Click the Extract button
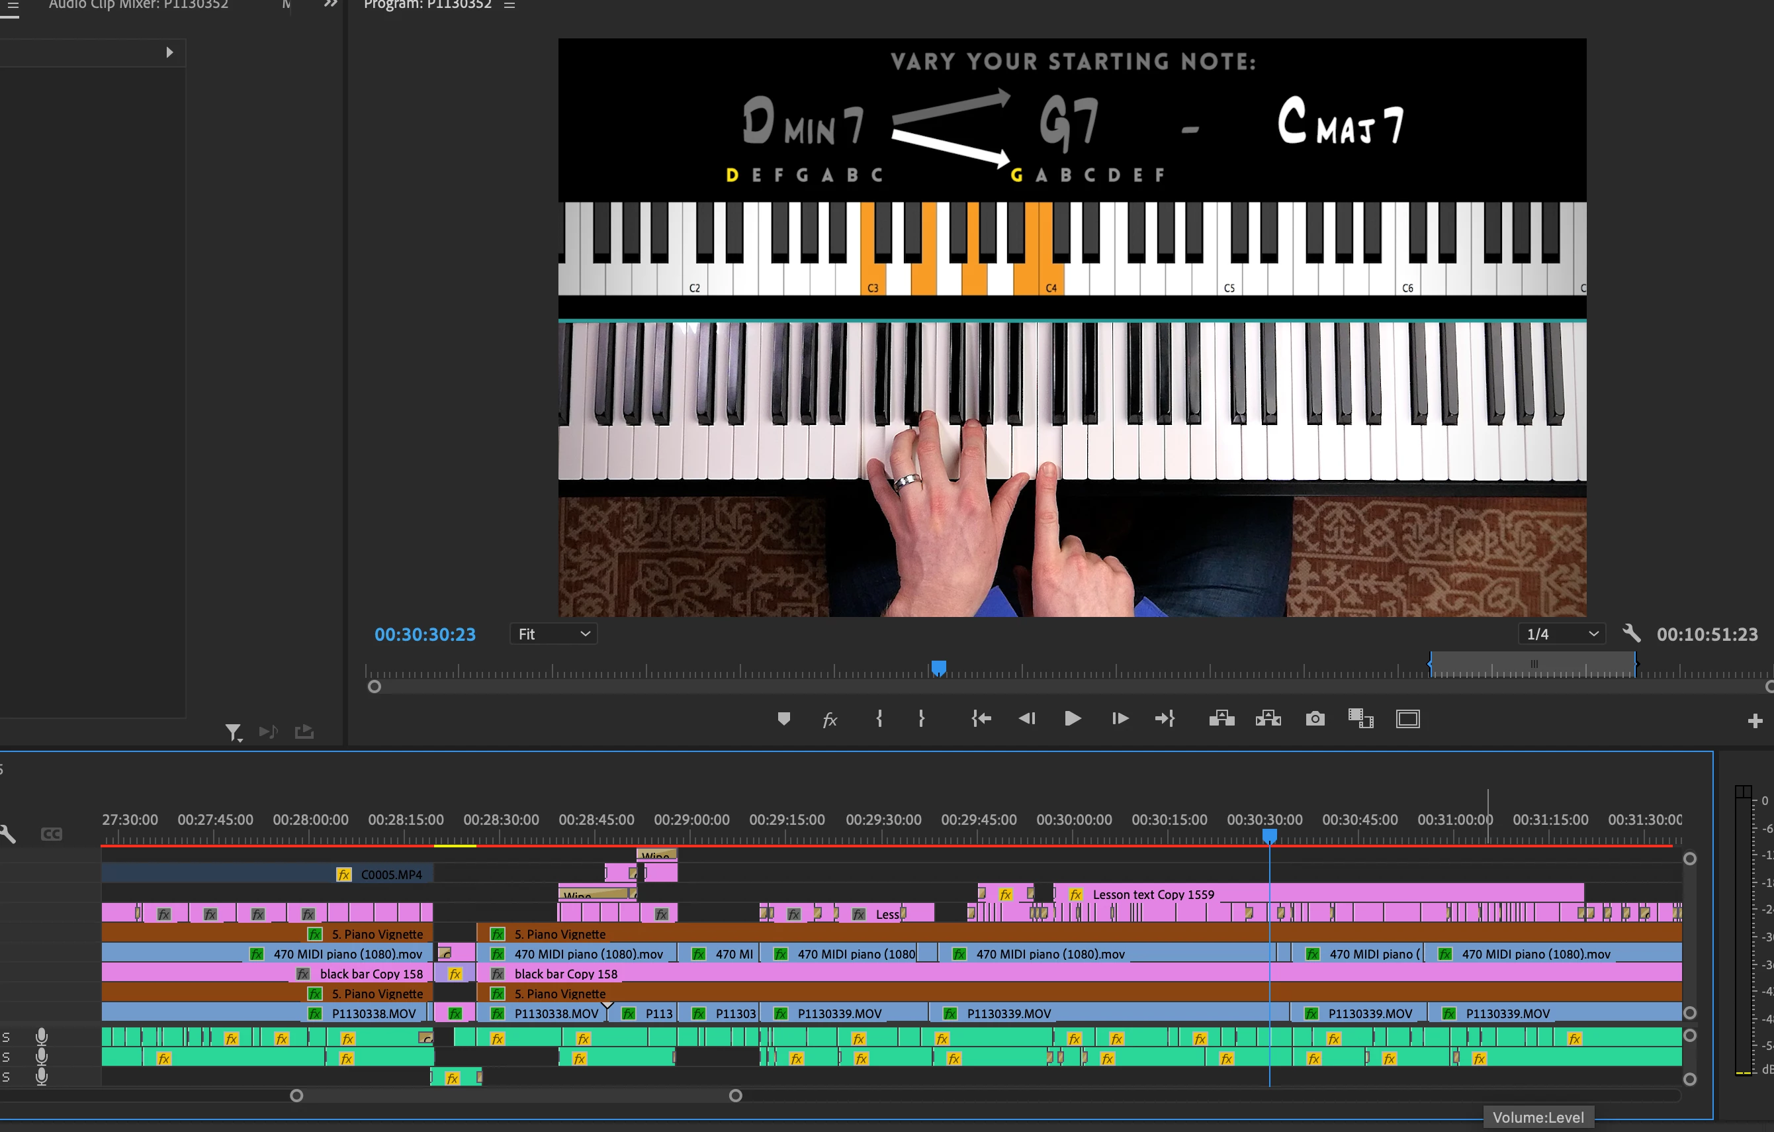This screenshot has height=1132, width=1774. (x=1268, y=718)
